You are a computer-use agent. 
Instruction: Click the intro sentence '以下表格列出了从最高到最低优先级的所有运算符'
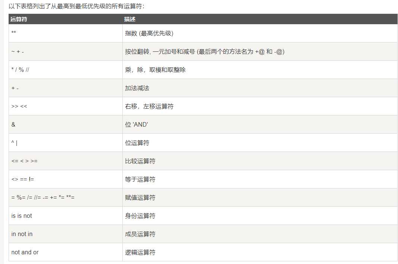(x=76, y=6)
